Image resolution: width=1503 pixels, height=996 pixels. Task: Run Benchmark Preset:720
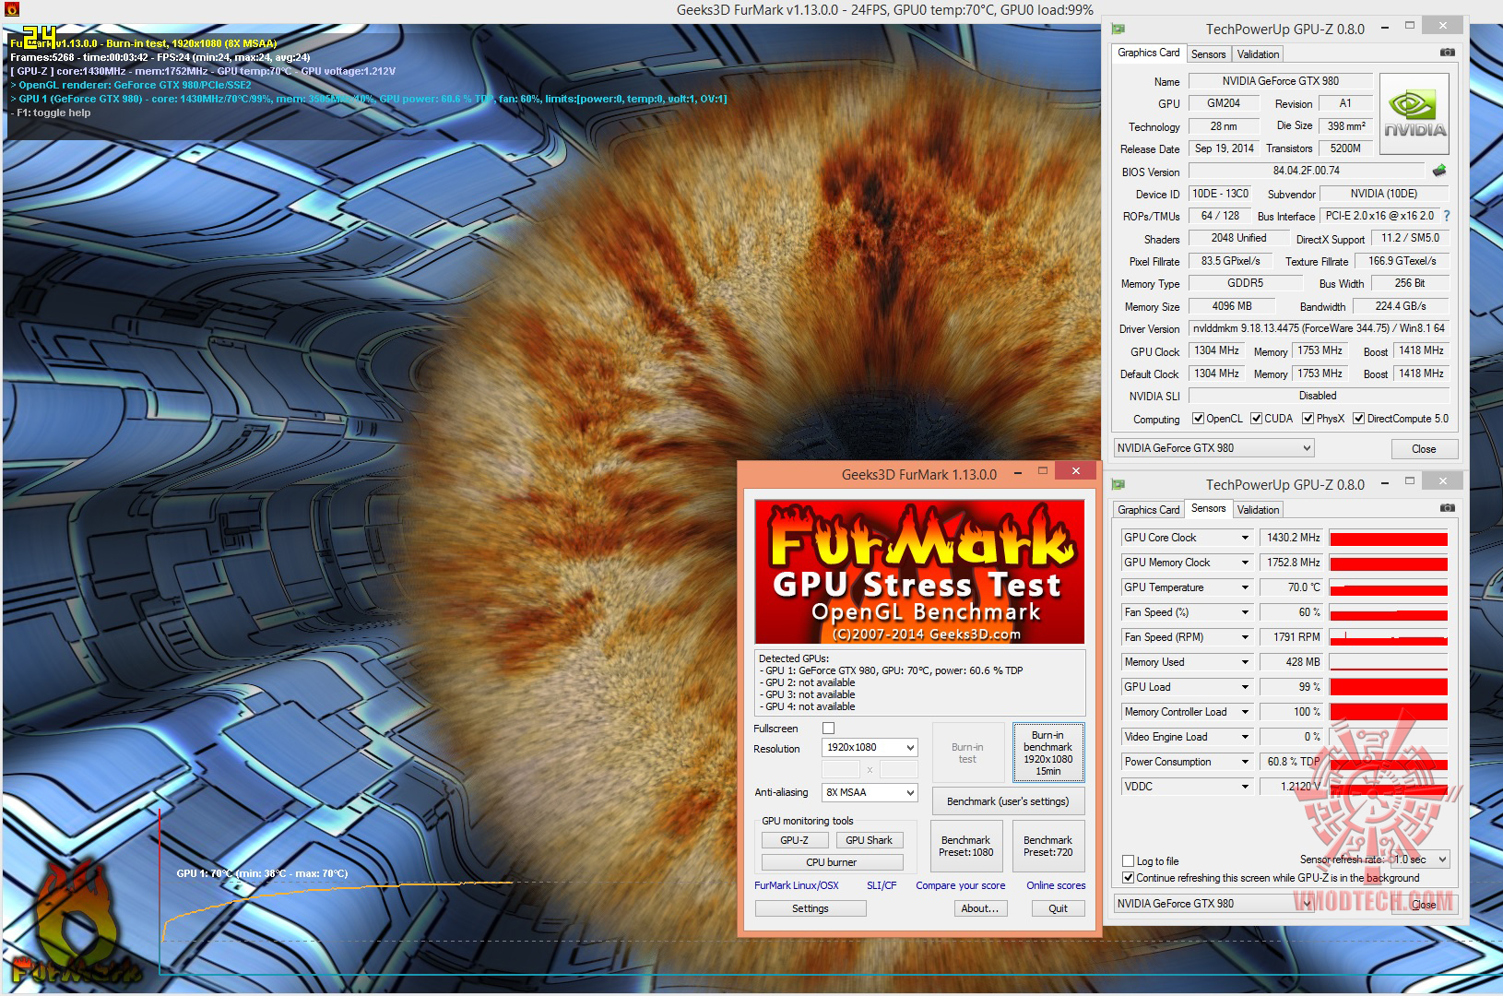coord(1047,846)
